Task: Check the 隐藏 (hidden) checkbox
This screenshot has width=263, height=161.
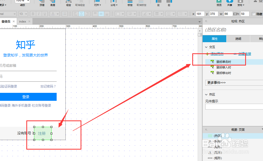Action: pos(254,14)
